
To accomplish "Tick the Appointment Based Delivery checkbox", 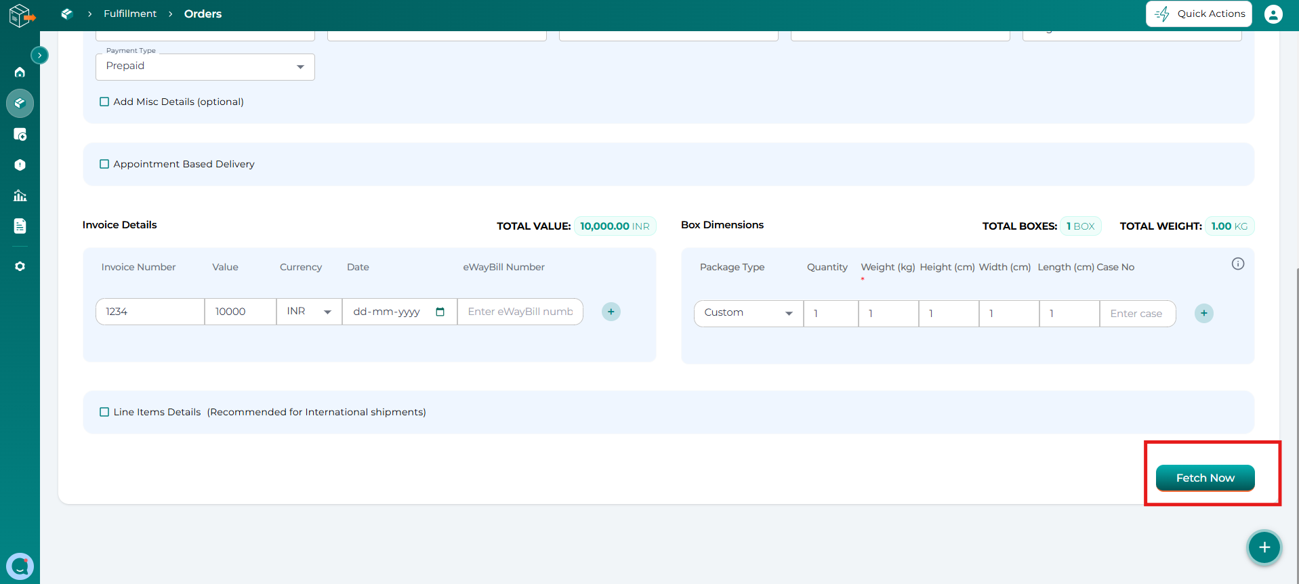I will 104,164.
